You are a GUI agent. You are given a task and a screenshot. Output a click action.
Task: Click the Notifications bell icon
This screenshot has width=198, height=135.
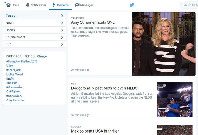[28, 5]
